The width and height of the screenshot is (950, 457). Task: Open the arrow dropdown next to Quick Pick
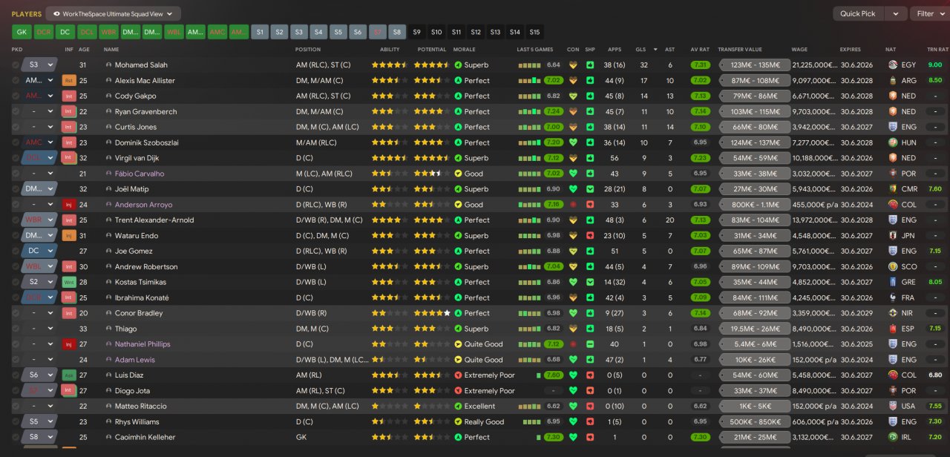(896, 13)
